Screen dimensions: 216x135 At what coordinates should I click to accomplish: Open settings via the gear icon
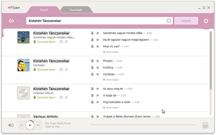[x=206, y=21]
